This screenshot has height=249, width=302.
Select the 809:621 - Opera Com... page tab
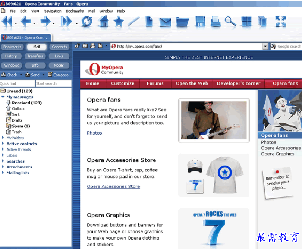[26, 38]
